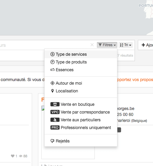The image size is (153, 166).
Task: Click the shop storefront badge icon
Action: (x=55, y=104)
